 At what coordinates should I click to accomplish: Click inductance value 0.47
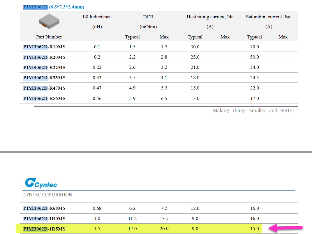[x=97, y=88]
